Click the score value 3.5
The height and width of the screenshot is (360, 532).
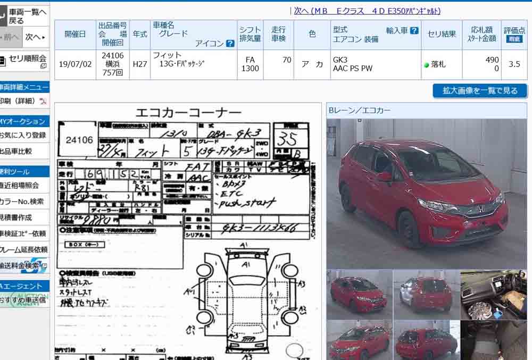click(514, 64)
